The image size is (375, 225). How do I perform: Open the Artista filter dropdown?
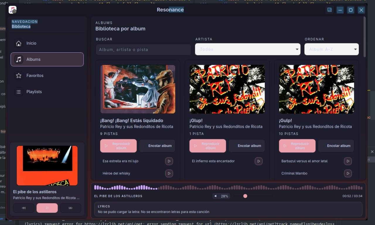pyautogui.click(x=248, y=49)
